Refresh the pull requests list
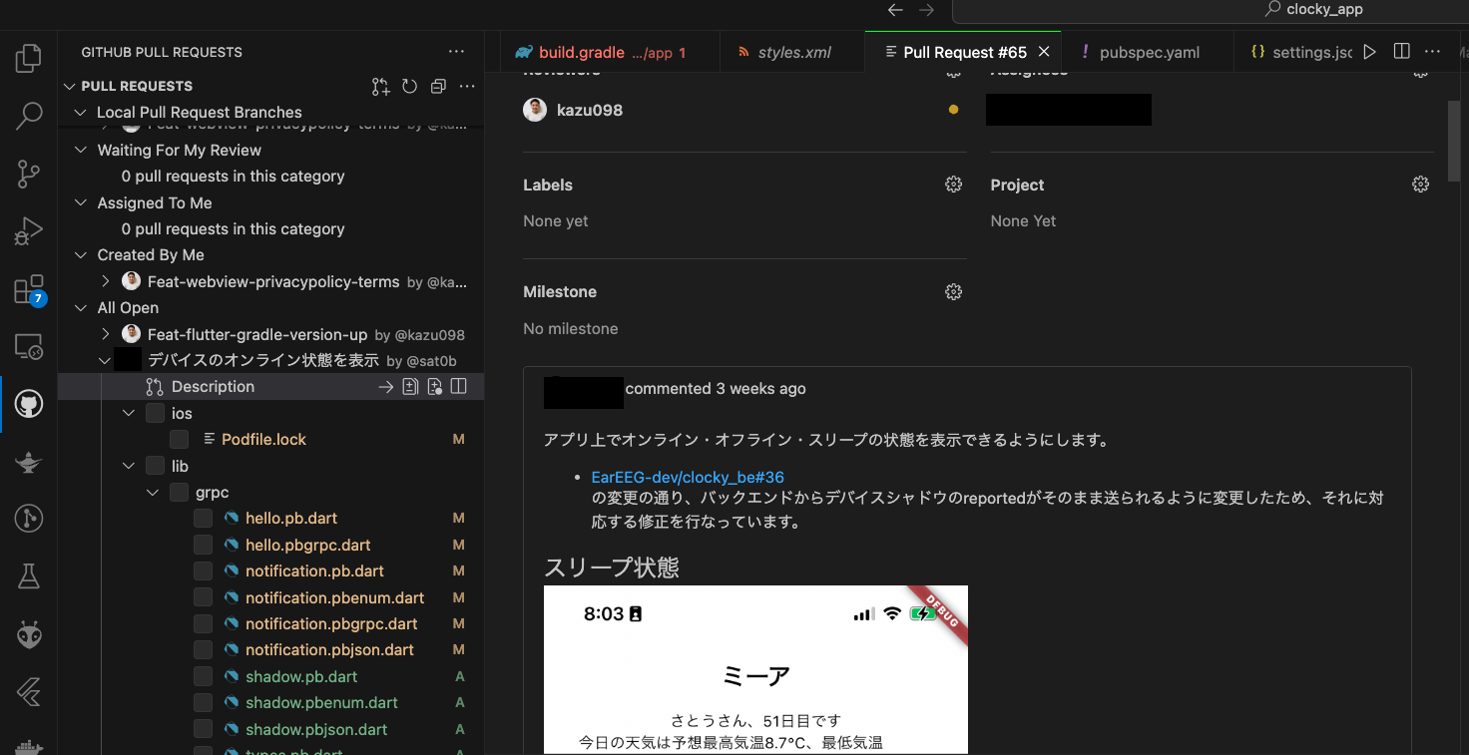This screenshot has width=1469, height=755. tap(409, 87)
